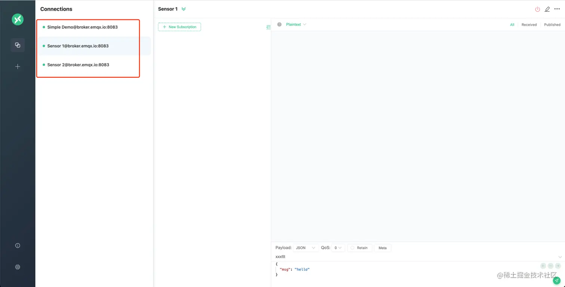The image size is (565, 287).
Task: Open the Settings gear icon
Action: [x=18, y=267]
